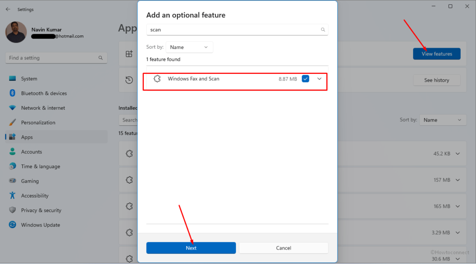Click the back arrow in Settings
Viewport: 476px width, 264px height.
coord(8,10)
